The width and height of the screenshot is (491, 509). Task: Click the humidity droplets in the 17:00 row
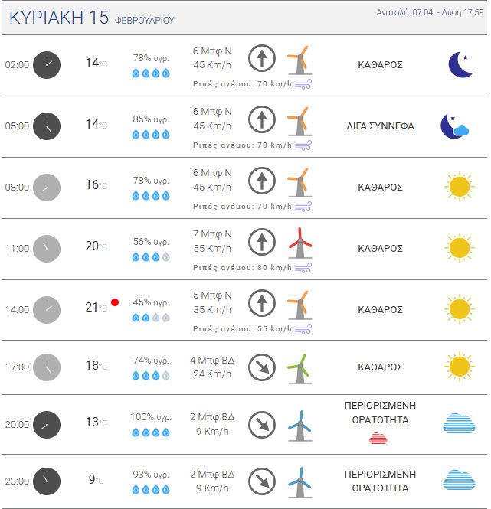click(151, 375)
